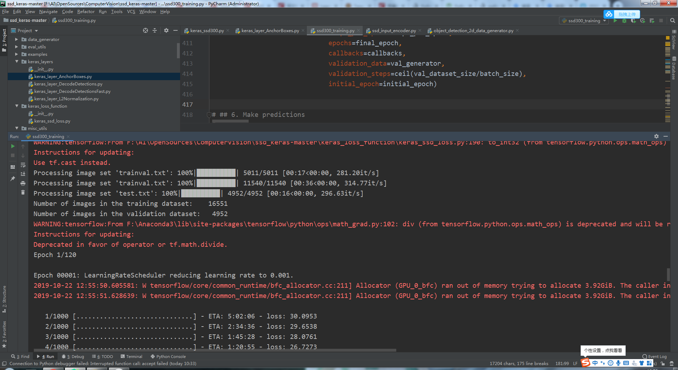Viewport: 678px width, 370px height.
Task: Toggle soft-wrap in Run console
Action: click(x=23, y=165)
